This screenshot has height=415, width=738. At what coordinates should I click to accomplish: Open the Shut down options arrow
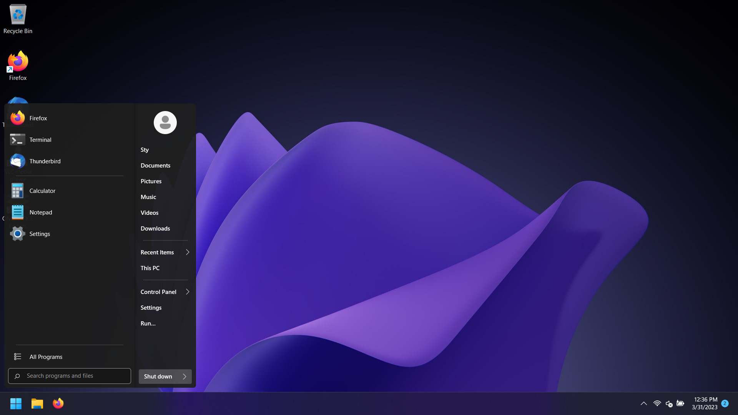point(184,377)
